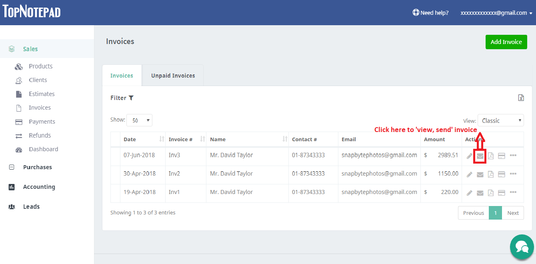
Task: Click email address in Inv1 row
Action: pos(379,192)
